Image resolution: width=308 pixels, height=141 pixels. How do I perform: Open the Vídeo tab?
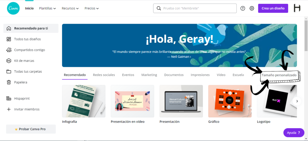tap(221, 75)
